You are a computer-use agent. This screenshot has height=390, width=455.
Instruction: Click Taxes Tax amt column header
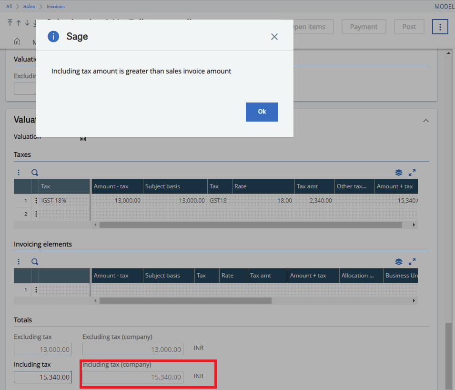point(314,186)
